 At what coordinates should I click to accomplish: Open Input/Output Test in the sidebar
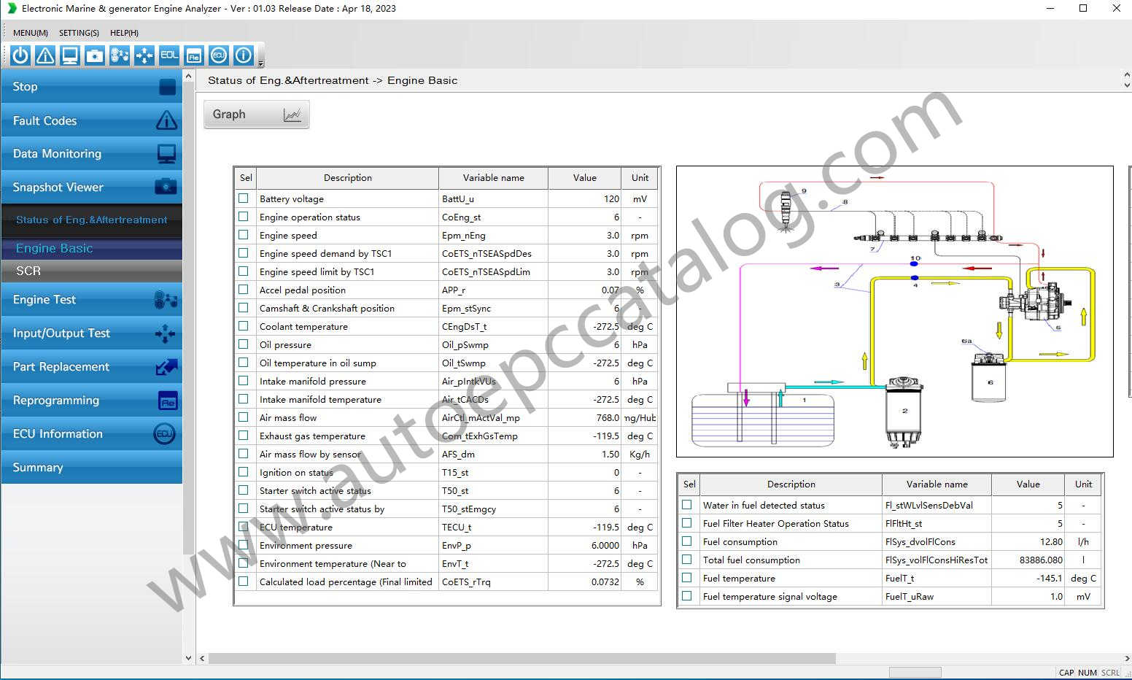click(x=91, y=333)
